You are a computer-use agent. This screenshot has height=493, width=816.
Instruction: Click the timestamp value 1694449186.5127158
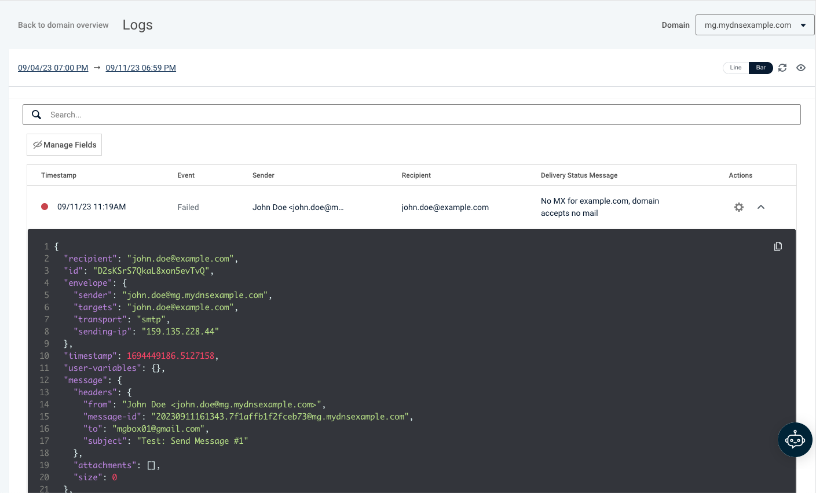[x=171, y=356]
